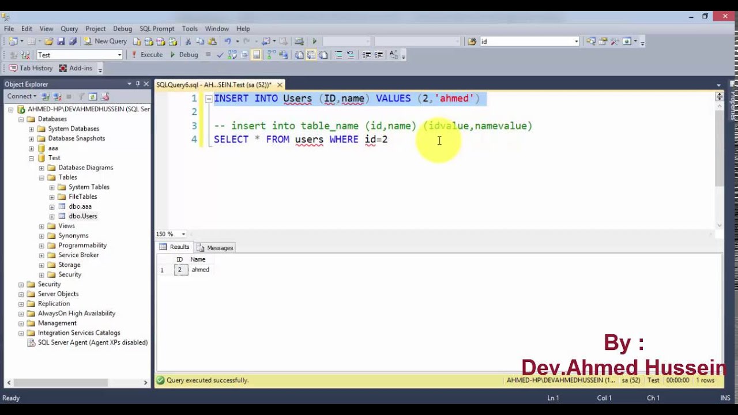
Task: Click the Debug button with green arrow
Action: point(184,55)
